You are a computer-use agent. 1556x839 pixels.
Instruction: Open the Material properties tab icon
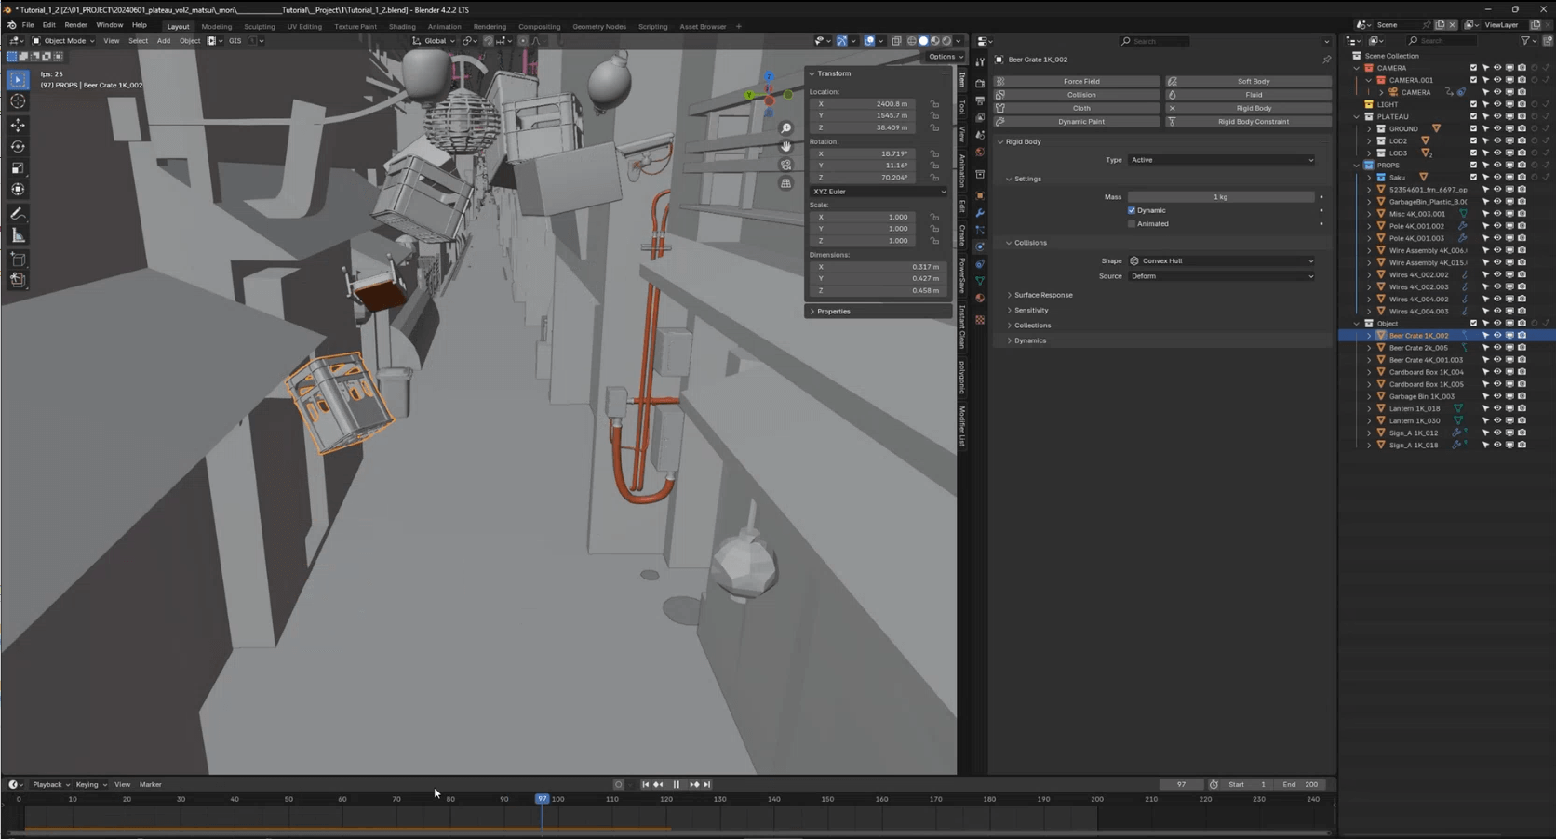[980, 299]
